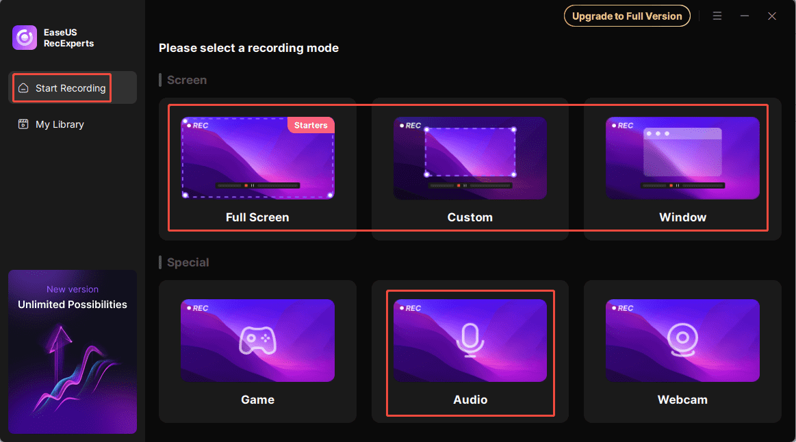Click Upgrade to Full Version
796x442 pixels.
627,15
